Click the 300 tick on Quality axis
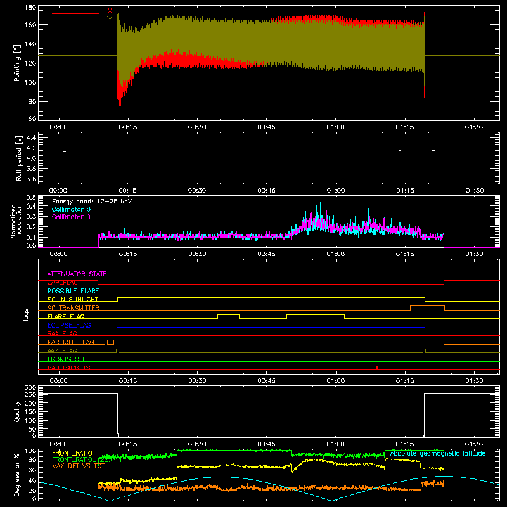Viewport: 507px width, 507px height. point(30,388)
